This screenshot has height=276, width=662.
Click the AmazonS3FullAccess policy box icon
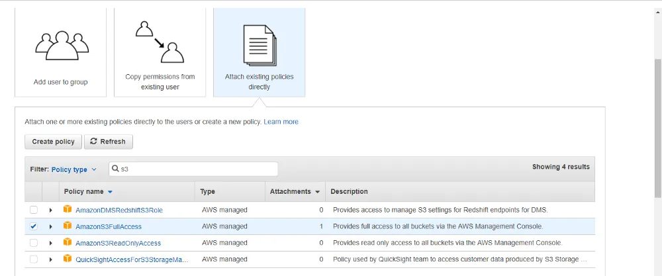(x=68, y=226)
